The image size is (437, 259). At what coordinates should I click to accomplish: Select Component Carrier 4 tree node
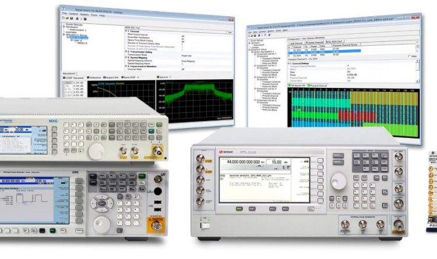point(266,89)
